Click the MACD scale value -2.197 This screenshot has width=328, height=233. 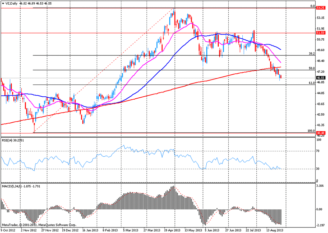point(320,225)
